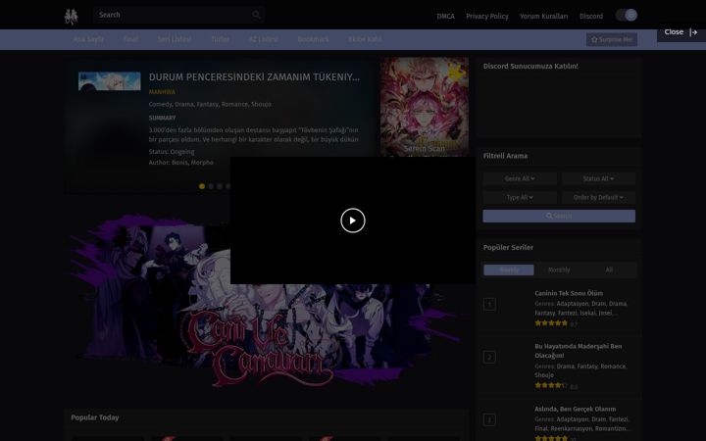Click the site logo icon
The image size is (706, 441).
71,17
